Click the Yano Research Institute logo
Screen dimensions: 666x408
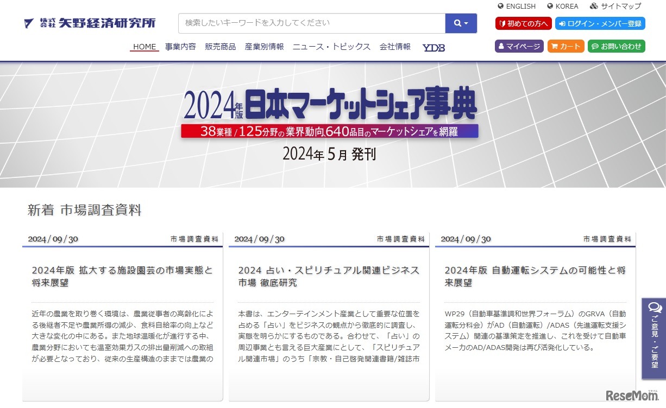pyautogui.click(x=90, y=23)
